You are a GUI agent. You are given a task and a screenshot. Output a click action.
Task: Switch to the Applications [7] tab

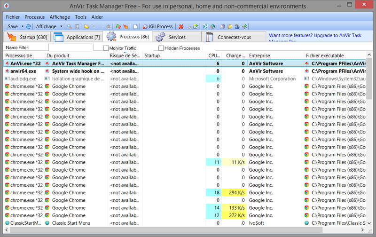pyautogui.click(x=77, y=37)
